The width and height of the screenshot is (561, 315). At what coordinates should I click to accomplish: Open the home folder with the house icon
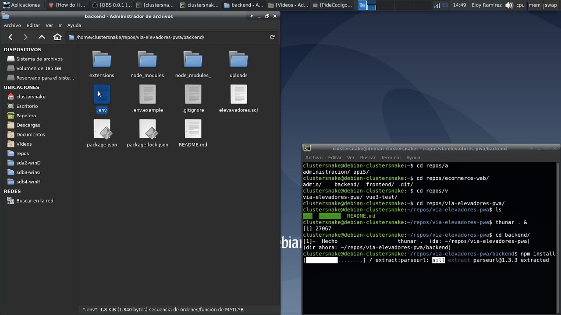click(57, 37)
